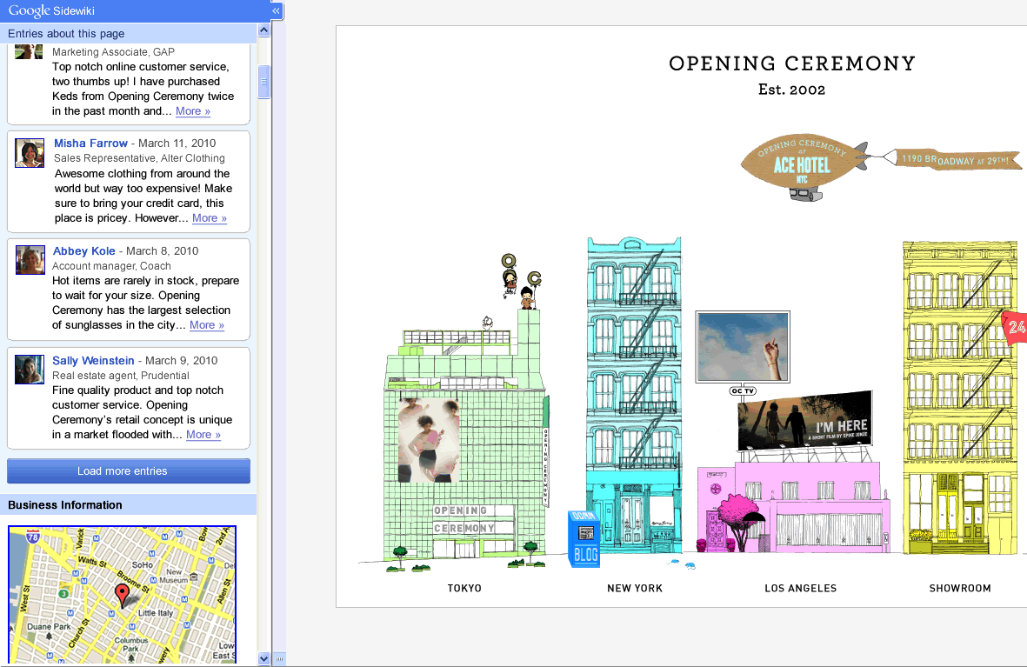Click the Google Sidewiki logo
The width and height of the screenshot is (1027, 667).
[x=51, y=10]
